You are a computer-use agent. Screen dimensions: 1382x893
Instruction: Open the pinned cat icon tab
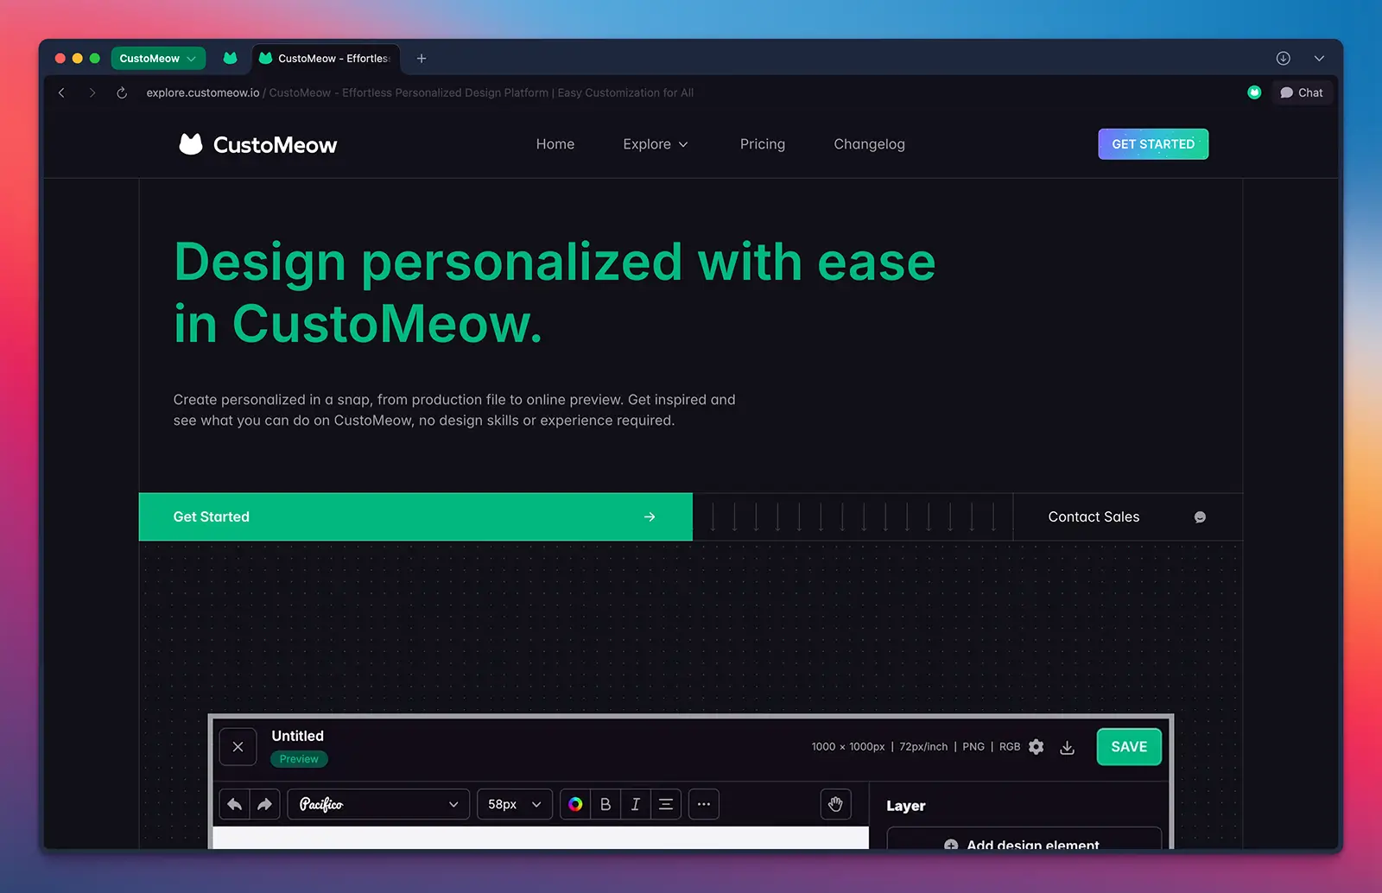click(x=230, y=58)
